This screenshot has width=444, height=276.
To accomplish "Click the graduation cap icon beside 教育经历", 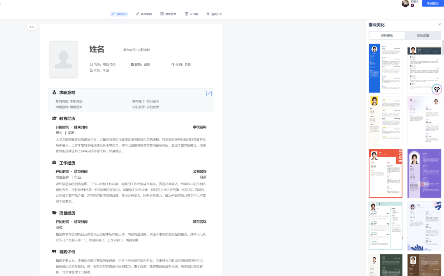I will (54, 118).
